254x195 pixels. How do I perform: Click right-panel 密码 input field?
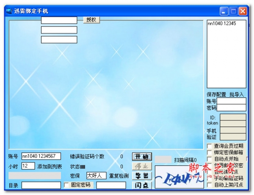232,108
